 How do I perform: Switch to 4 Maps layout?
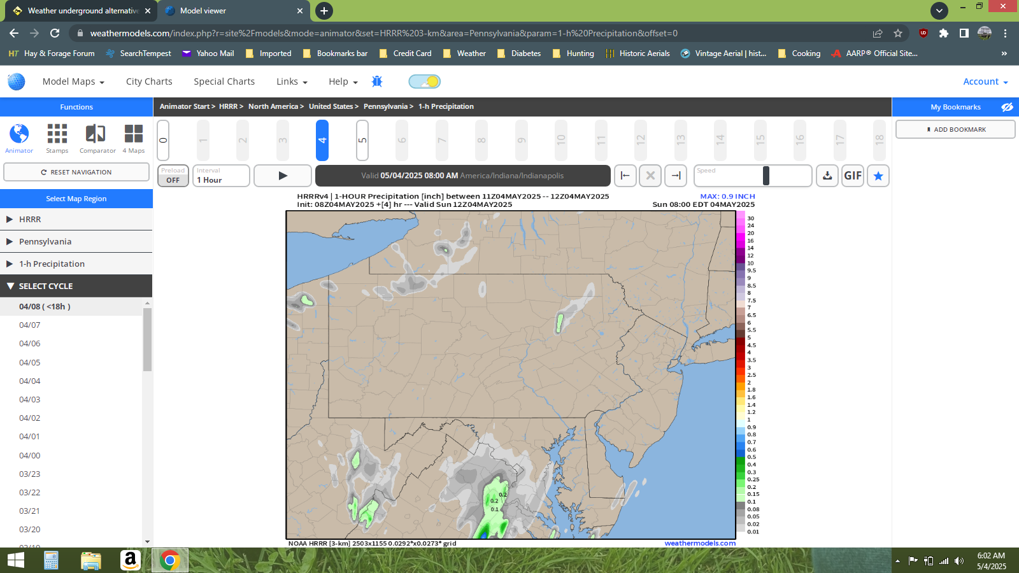[x=134, y=139]
